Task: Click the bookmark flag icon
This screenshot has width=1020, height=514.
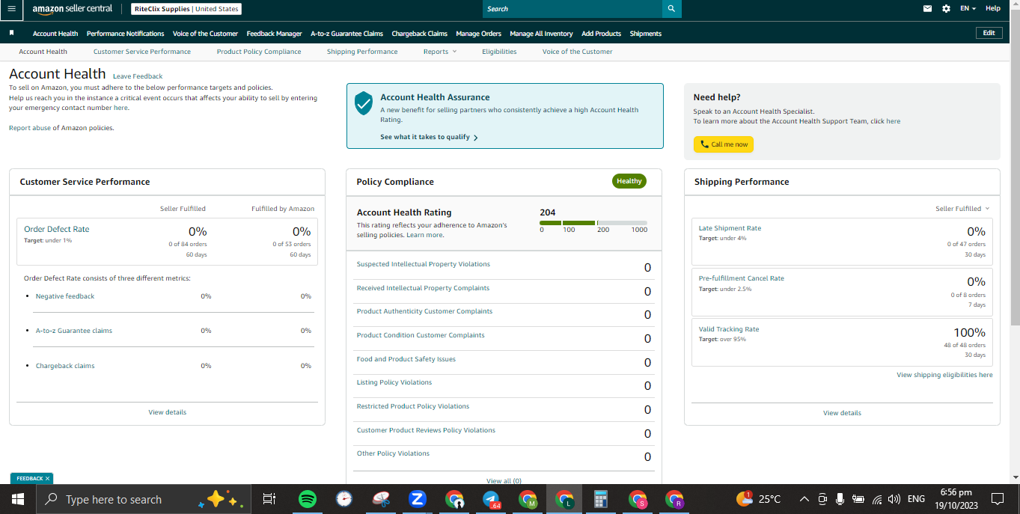Action: point(12,33)
